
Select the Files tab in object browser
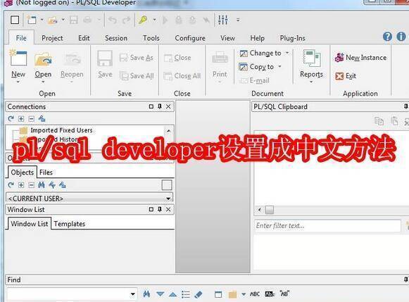[x=46, y=172]
